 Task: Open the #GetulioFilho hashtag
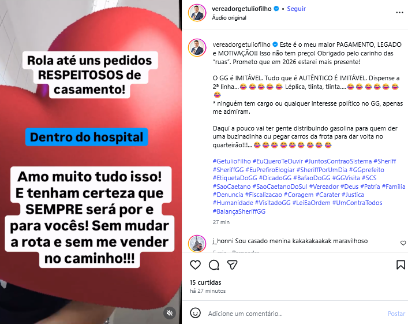231,161
